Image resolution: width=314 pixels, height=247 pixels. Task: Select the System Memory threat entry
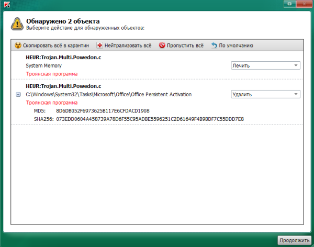(x=43, y=66)
